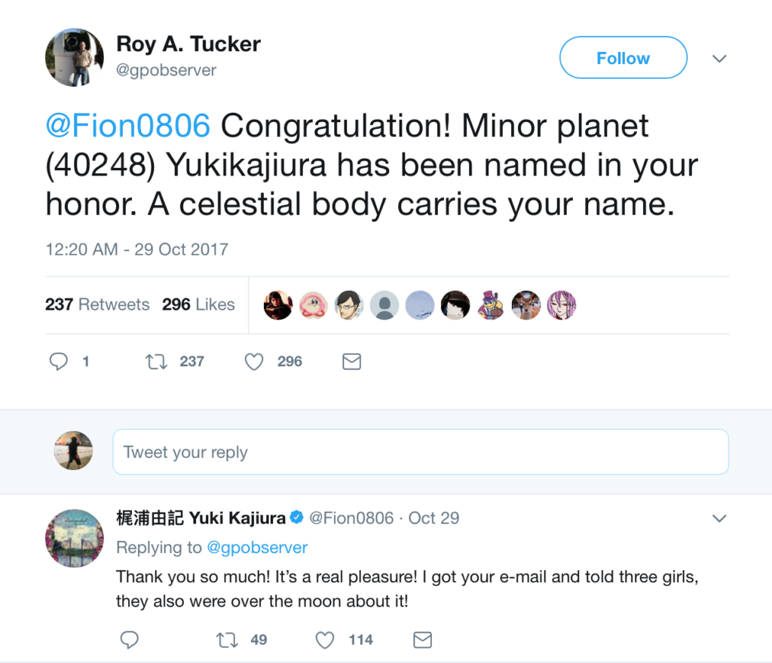Reply to Roy A. Tucker's tweet
This screenshot has height=663, width=772.
click(59, 362)
